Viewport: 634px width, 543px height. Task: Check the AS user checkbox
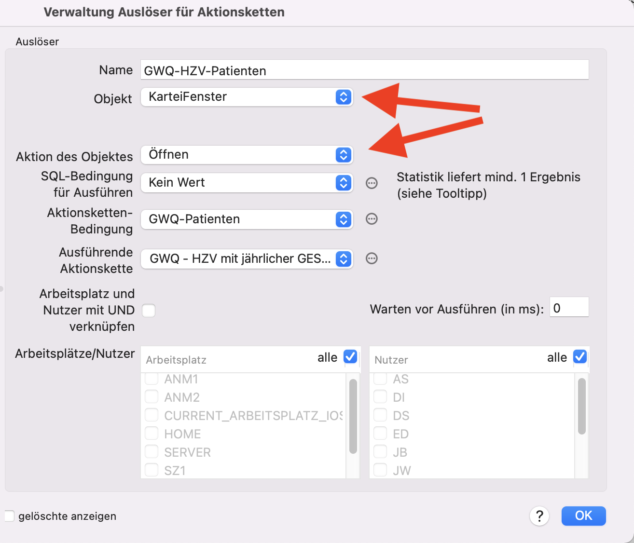tap(380, 379)
